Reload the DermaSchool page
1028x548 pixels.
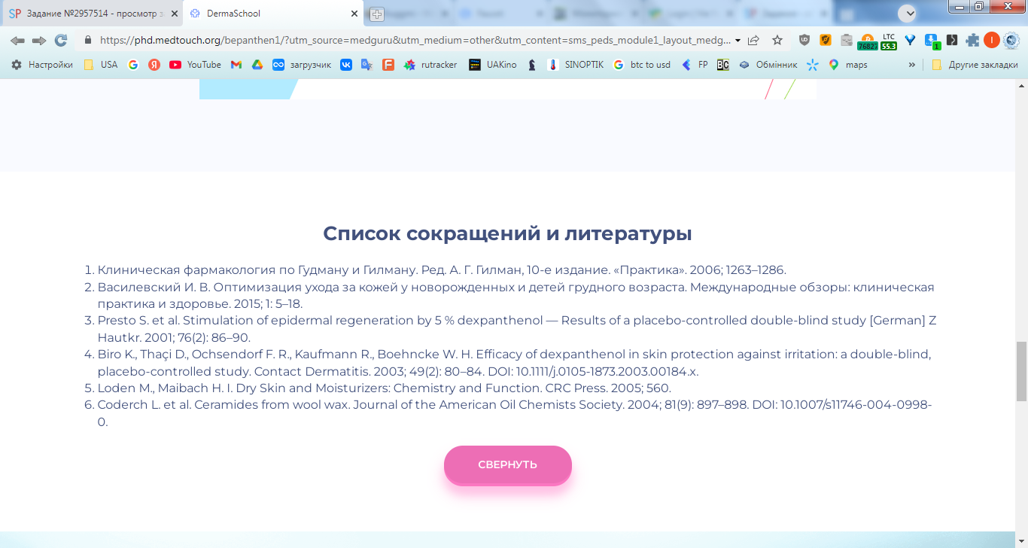(x=61, y=41)
